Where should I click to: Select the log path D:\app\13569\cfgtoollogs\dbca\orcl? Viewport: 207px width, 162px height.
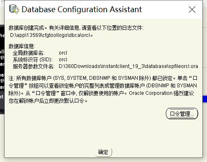(x=51, y=35)
